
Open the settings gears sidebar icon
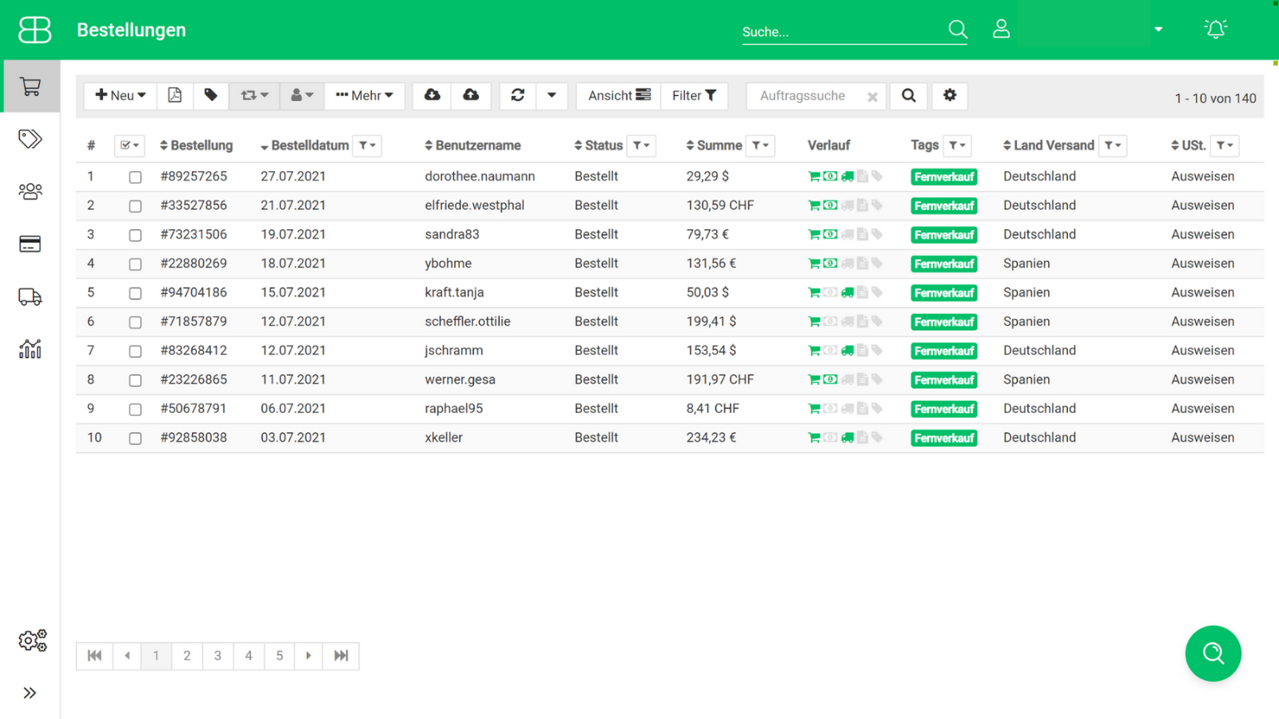click(x=33, y=640)
